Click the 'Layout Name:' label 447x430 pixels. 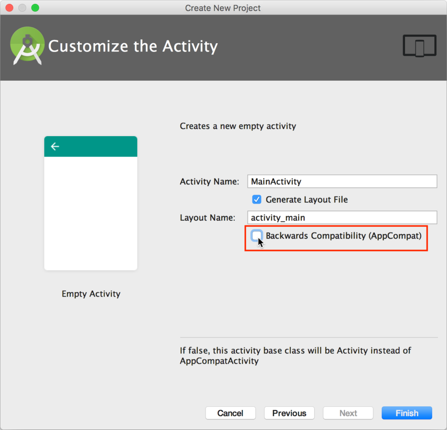click(207, 218)
